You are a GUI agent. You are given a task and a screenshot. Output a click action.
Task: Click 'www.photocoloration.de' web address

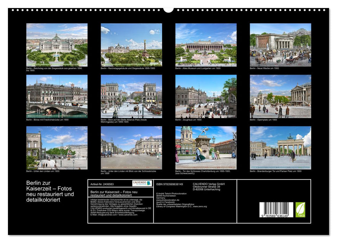(x=168, y=200)
